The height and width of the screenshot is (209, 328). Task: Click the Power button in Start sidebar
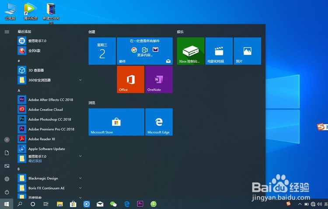point(7,192)
